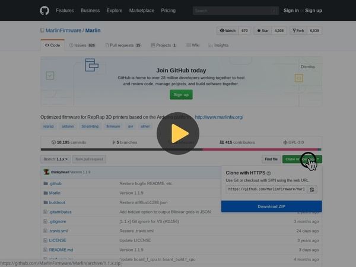Click the green Sign up banner button
This screenshot has height=267, width=356.
coord(181,95)
